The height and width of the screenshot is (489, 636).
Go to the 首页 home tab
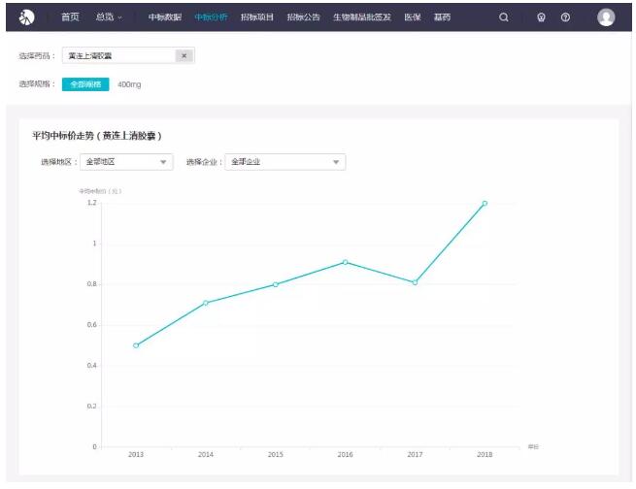[x=70, y=17]
